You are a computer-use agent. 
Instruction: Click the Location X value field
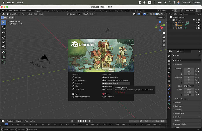click(x=189, y=69)
